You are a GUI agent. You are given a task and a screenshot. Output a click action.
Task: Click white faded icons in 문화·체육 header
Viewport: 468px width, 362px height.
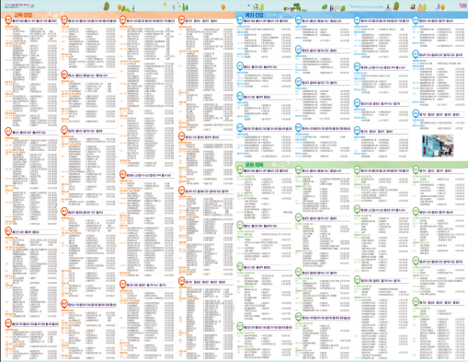coord(280,165)
